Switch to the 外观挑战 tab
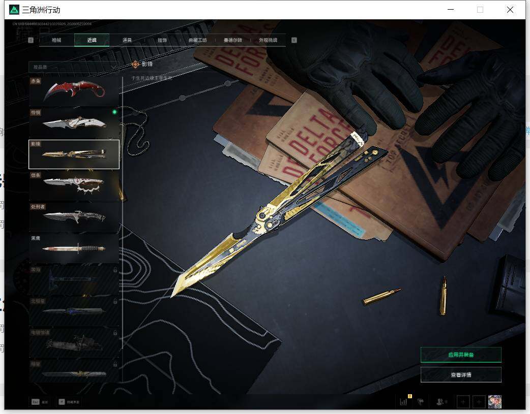 [x=268, y=40]
